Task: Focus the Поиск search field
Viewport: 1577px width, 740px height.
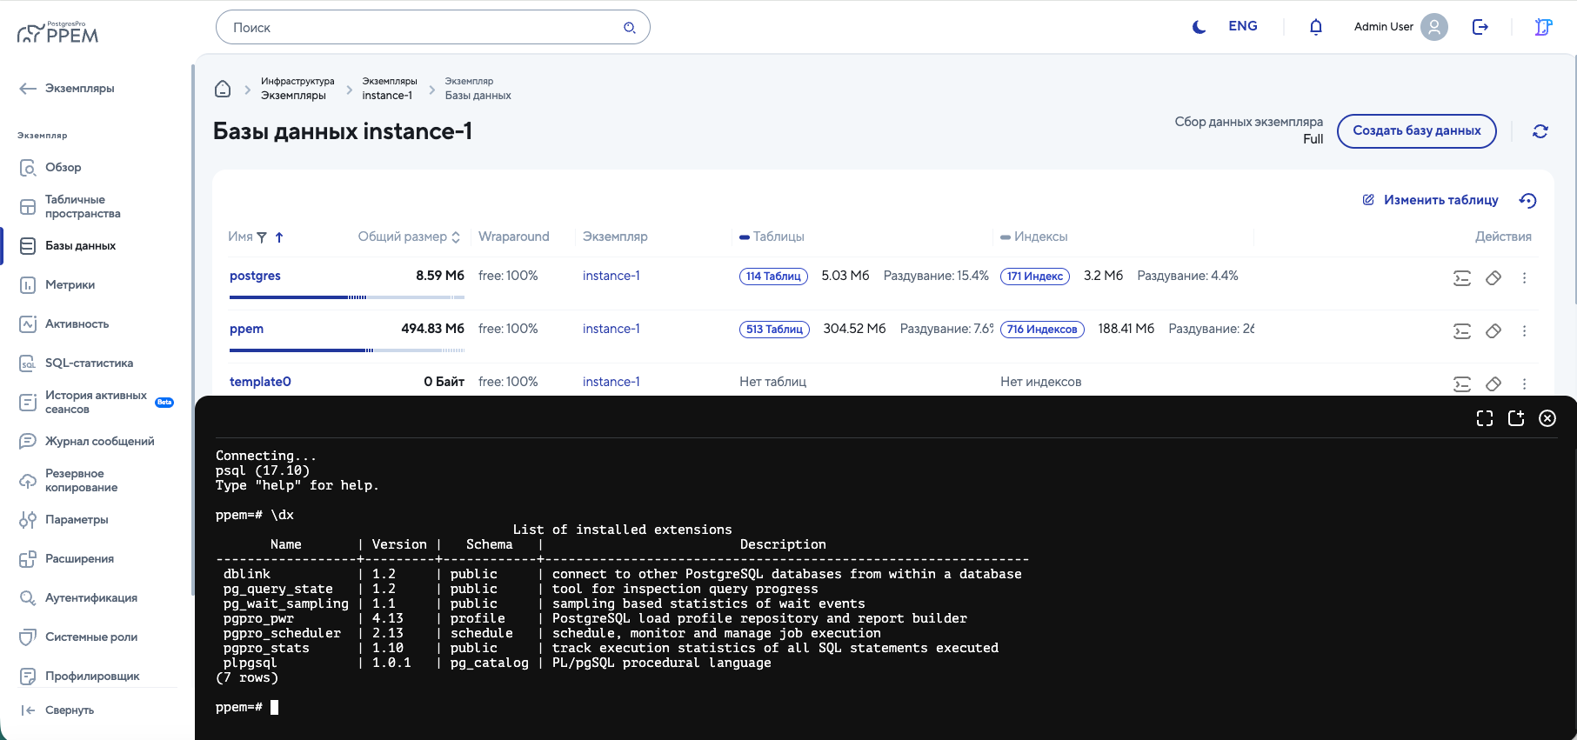Action: [433, 27]
